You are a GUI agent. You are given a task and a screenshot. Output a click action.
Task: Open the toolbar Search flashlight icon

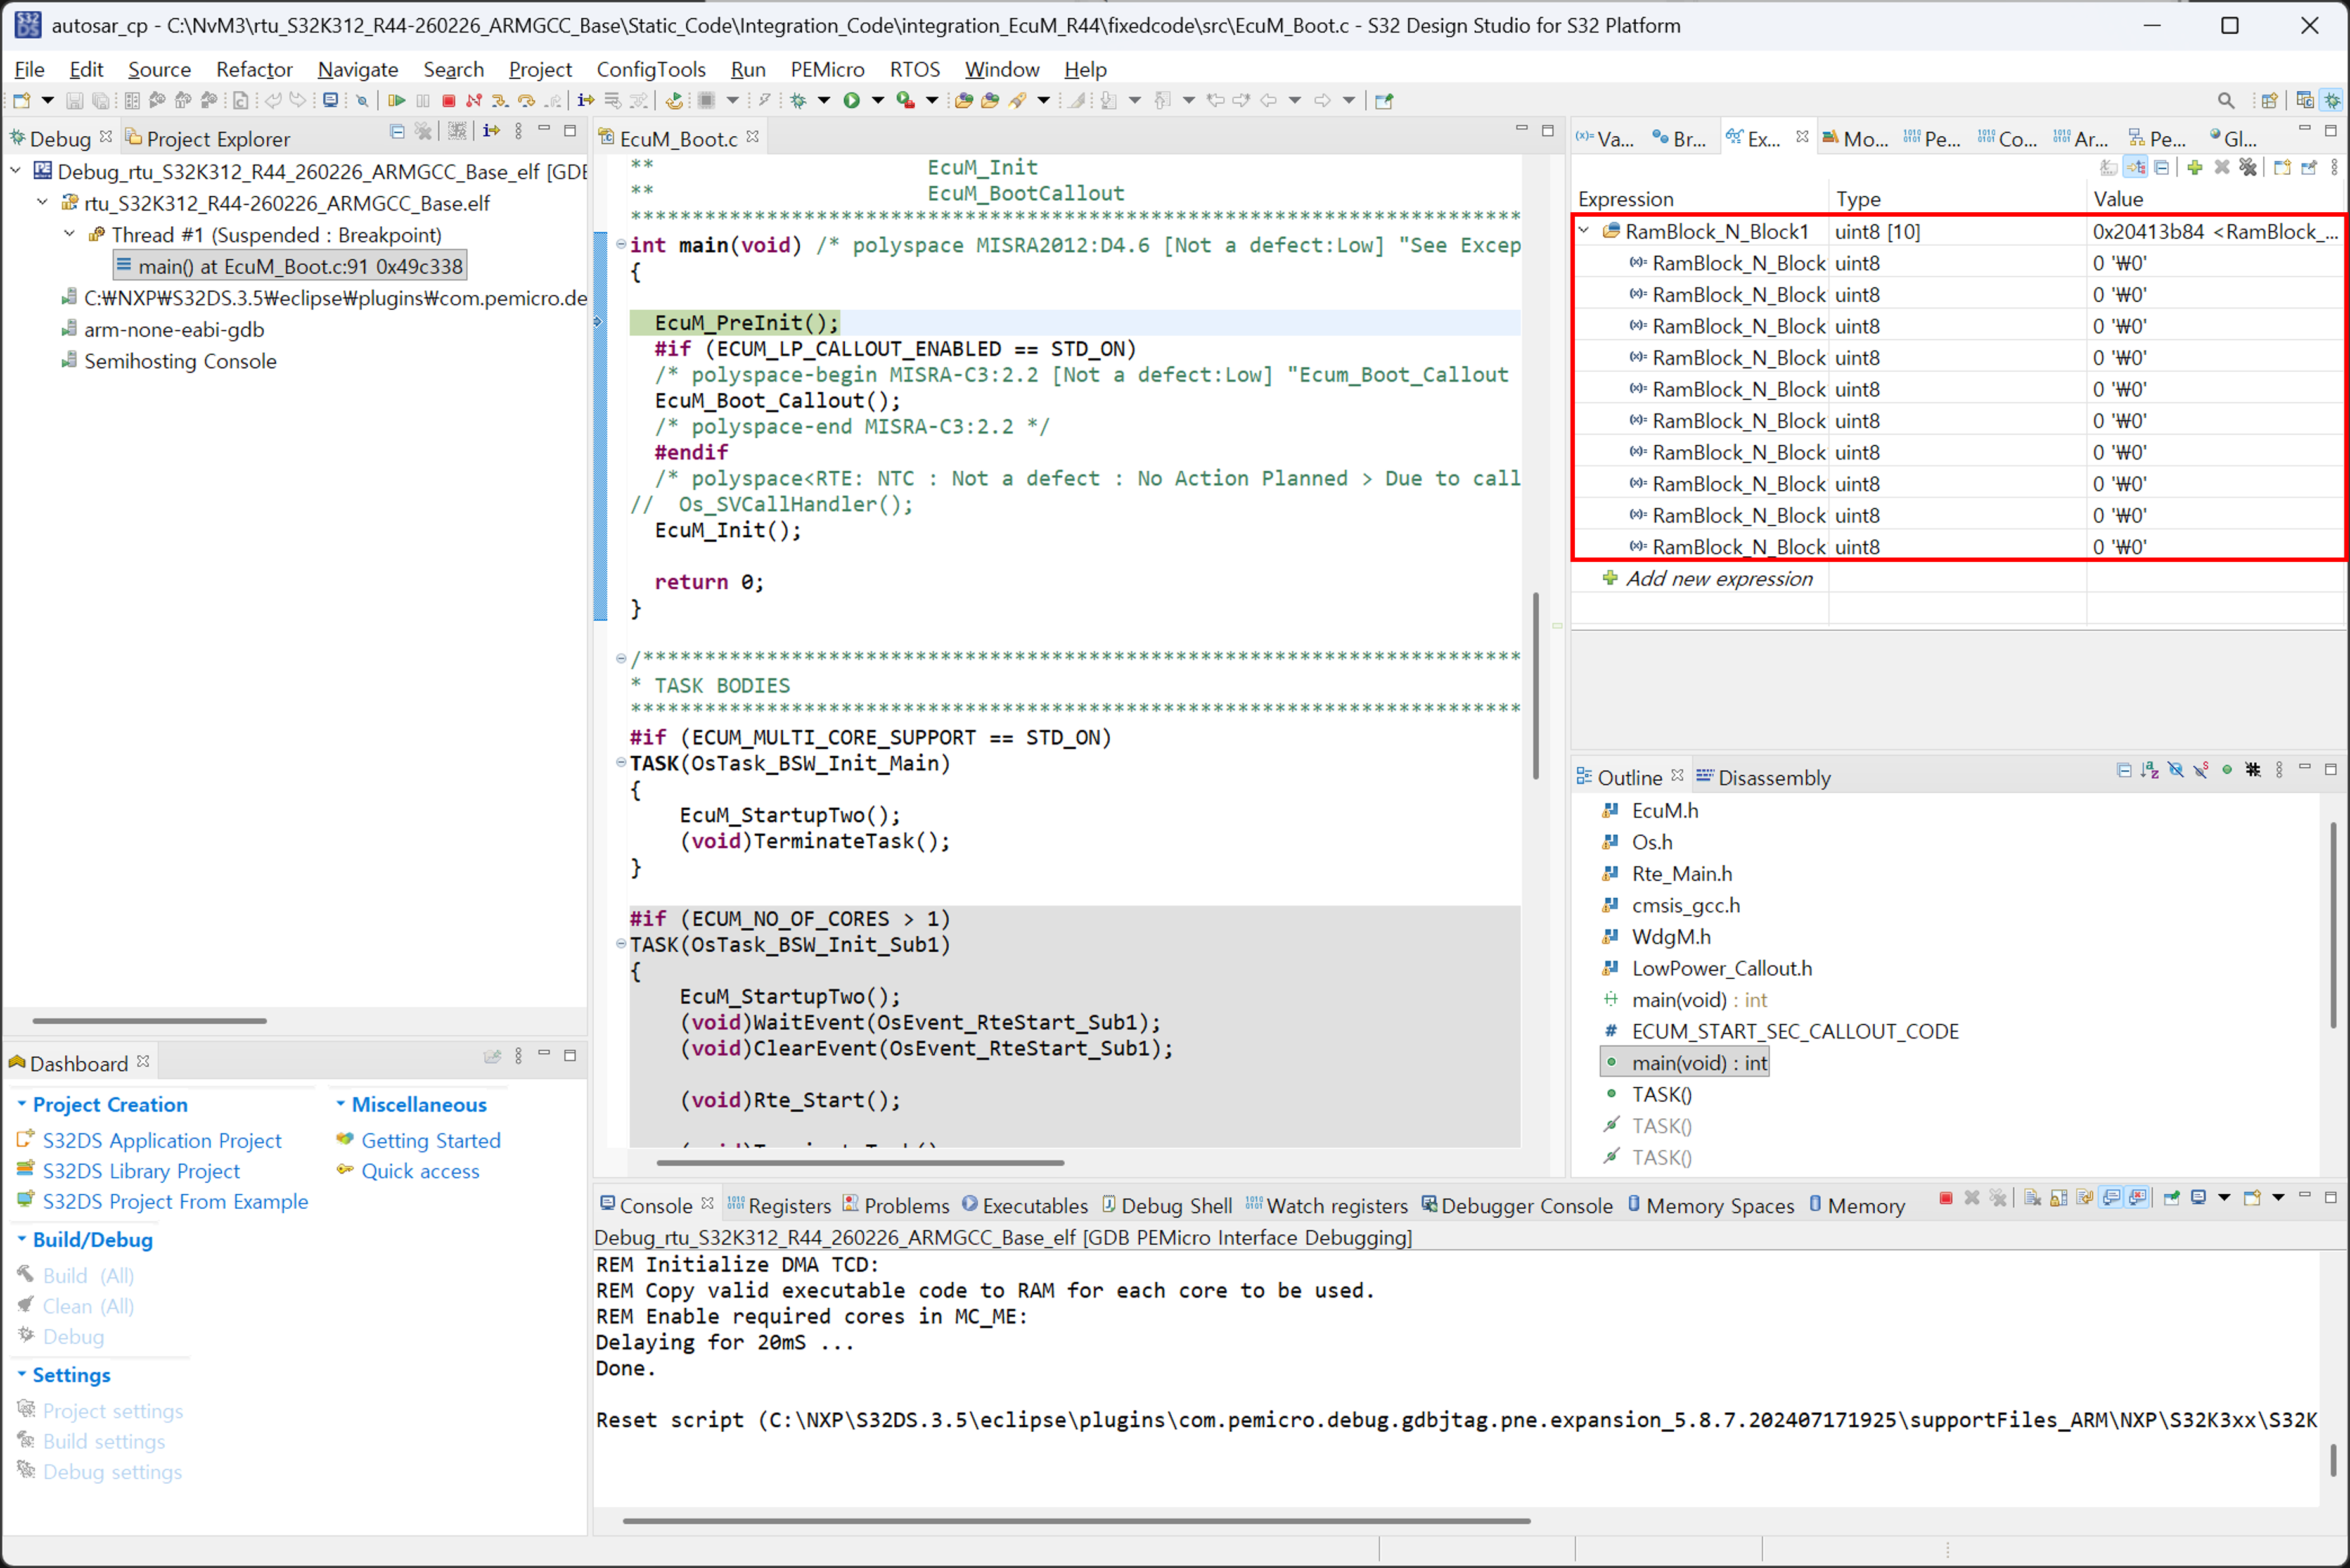[1017, 100]
